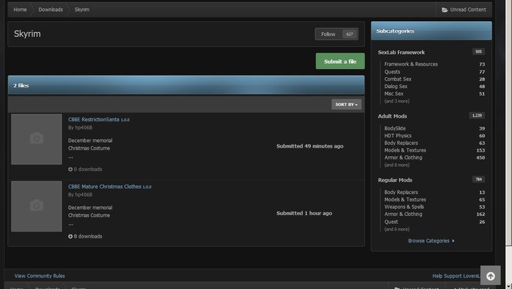Open the Unread Content folder icon
Image resolution: width=512 pixels, height=289 pixels.
coord(444,10)
